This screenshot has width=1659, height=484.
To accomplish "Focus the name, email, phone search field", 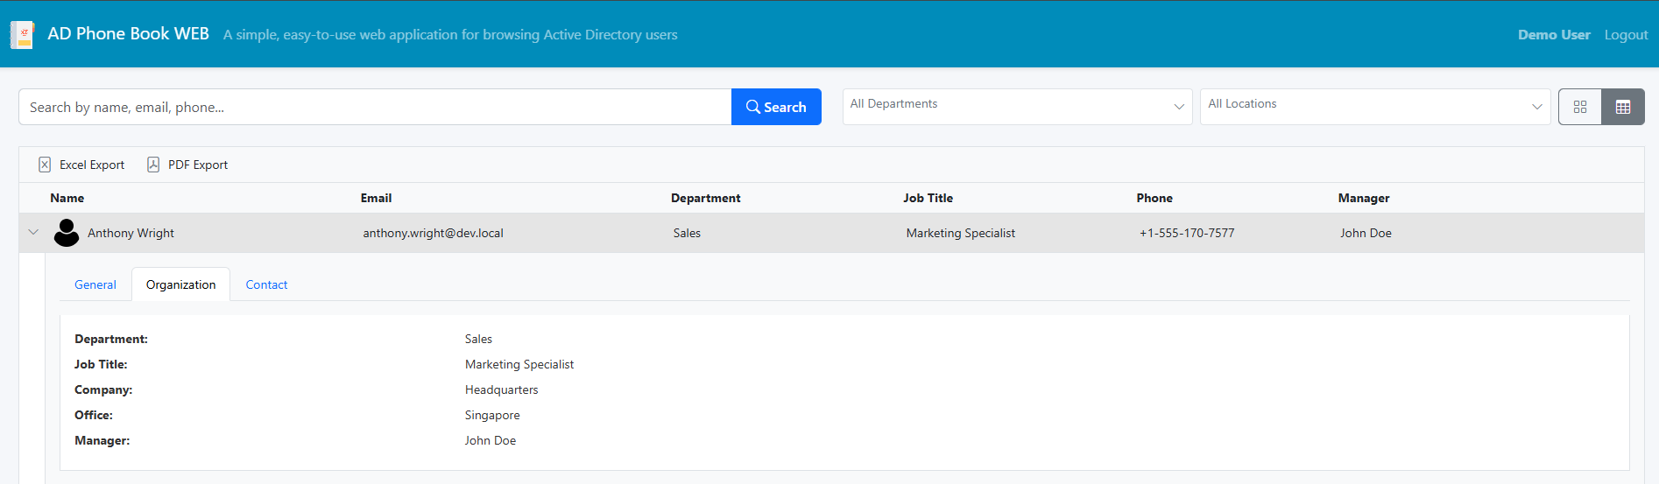I will [x=375, y=107].
